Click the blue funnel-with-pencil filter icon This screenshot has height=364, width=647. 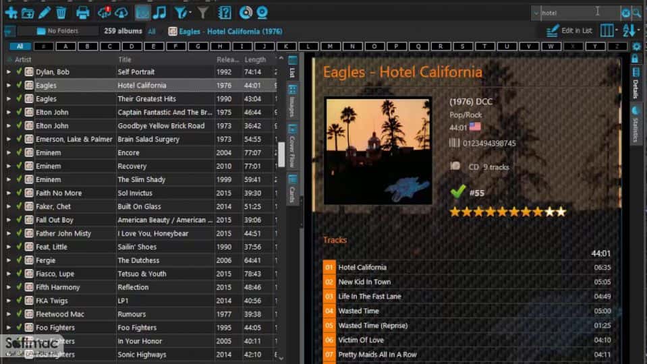coord(180,13)
